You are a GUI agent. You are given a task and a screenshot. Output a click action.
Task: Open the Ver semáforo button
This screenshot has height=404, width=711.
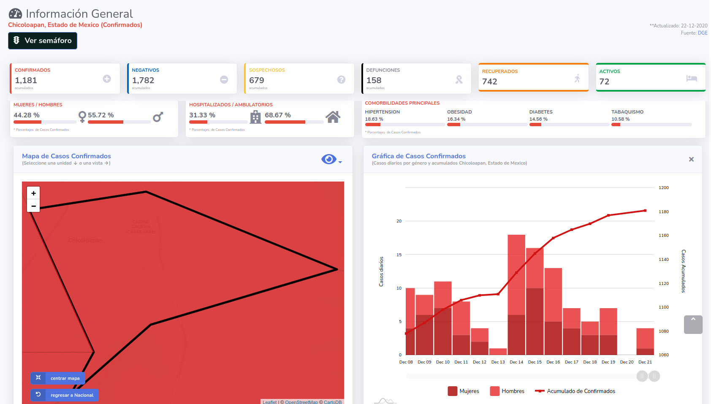pyautogui.click(x=43, y=41)
